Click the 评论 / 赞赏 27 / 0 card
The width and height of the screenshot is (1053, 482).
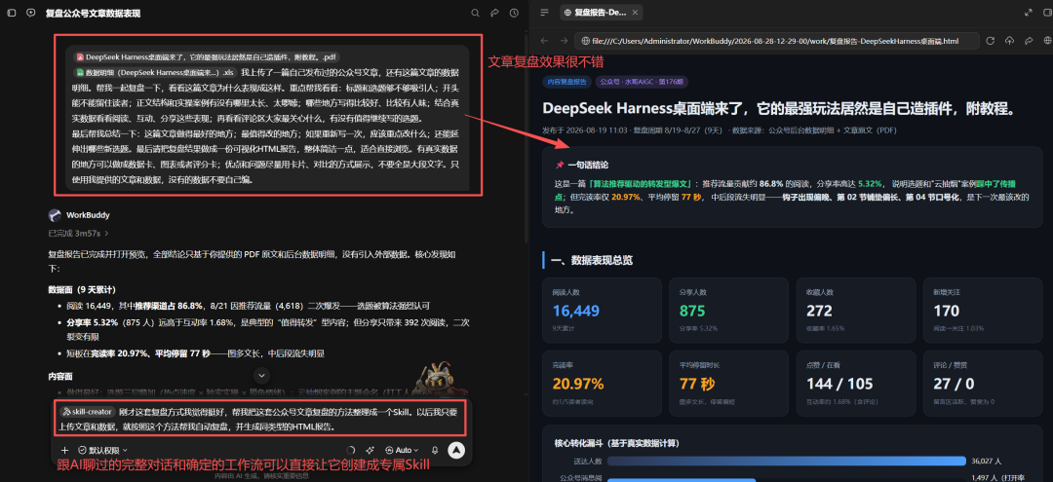pyautogui.click(x=983, y=384)
